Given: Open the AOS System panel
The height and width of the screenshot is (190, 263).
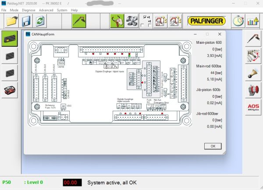Looking at the screenshot, I should tap(253, 108).
